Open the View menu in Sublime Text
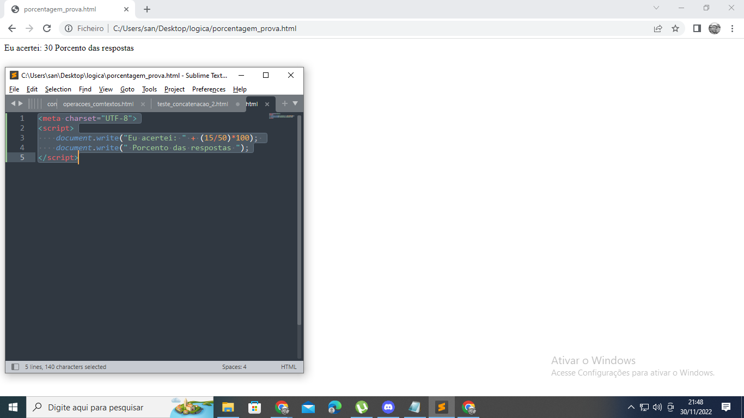Viewport: 744px width, 418px height. point(106,89)
